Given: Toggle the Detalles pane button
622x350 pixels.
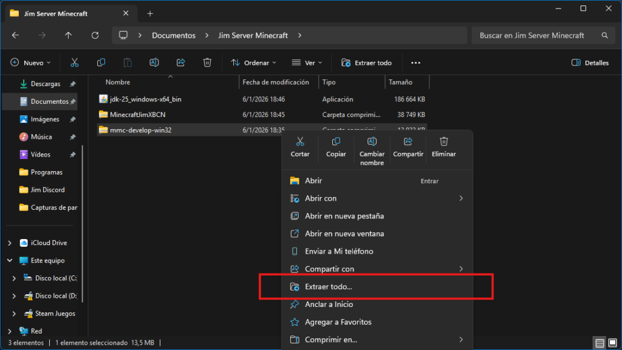Looking at the screenshot, I should [x=590, y=62].
